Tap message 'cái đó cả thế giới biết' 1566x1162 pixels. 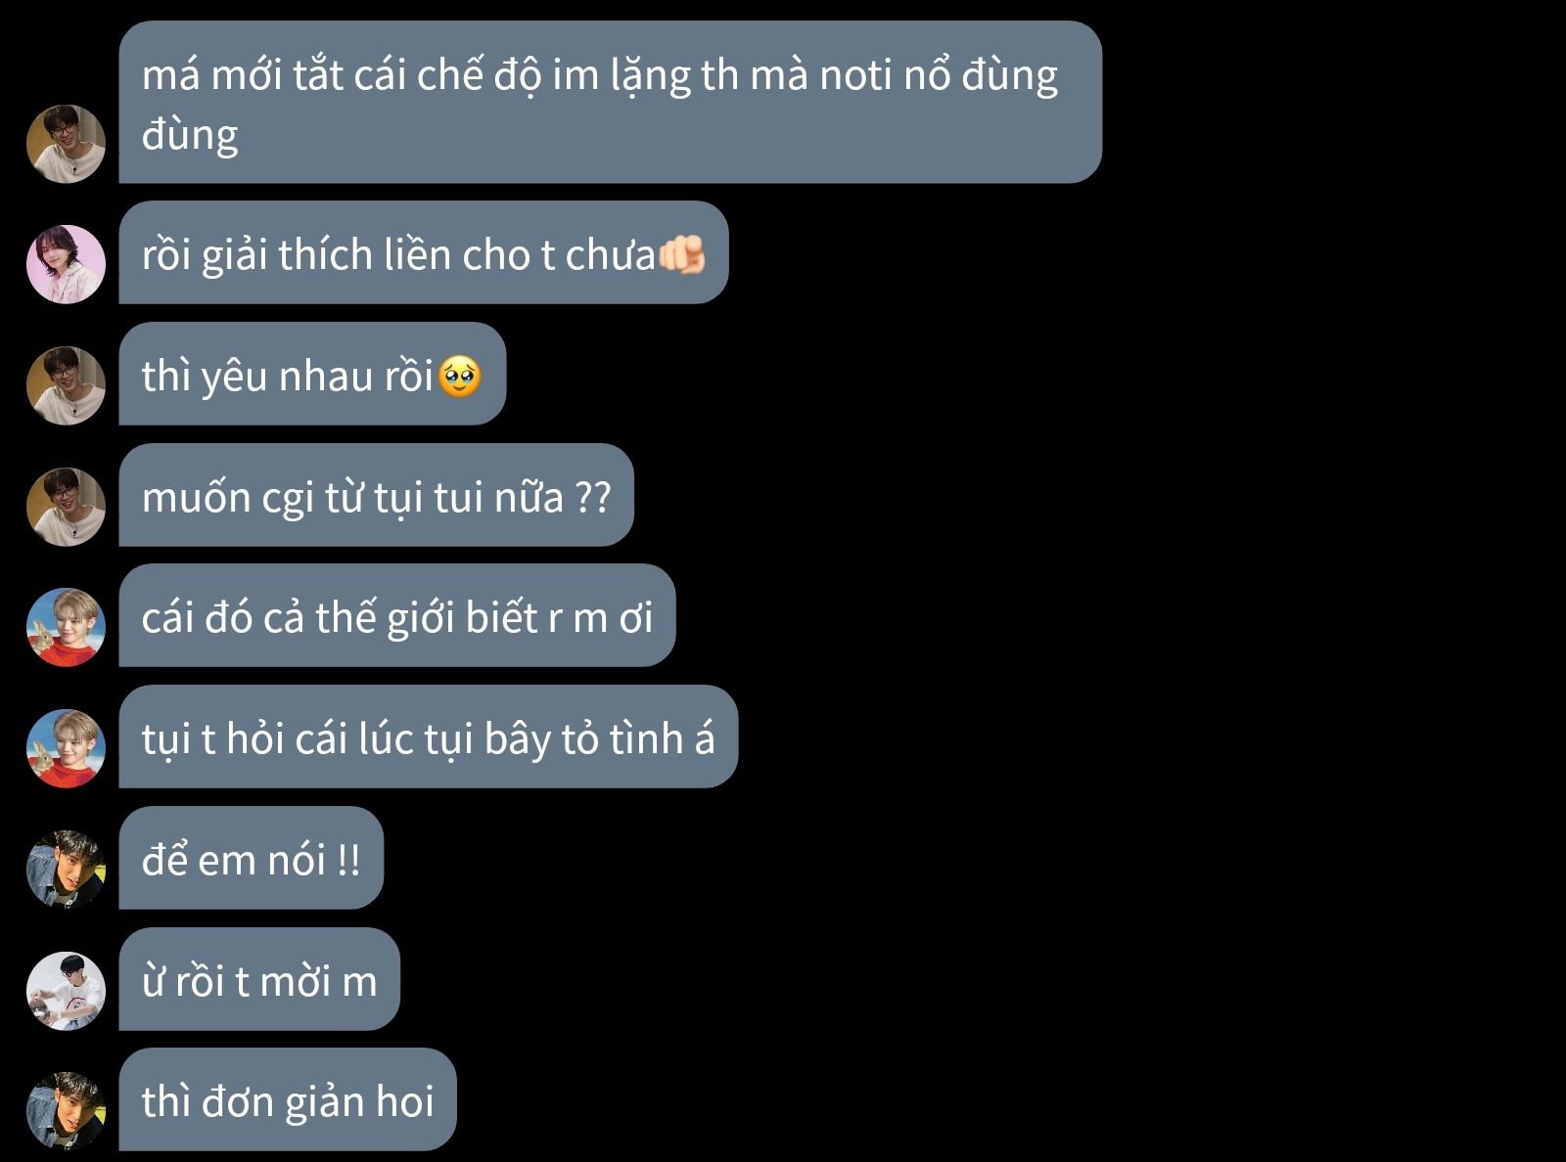pyautogui.click(x=397, y=615)
